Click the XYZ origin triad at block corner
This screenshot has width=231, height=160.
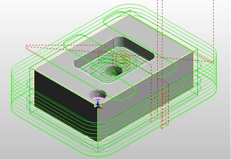click(98, 105)
